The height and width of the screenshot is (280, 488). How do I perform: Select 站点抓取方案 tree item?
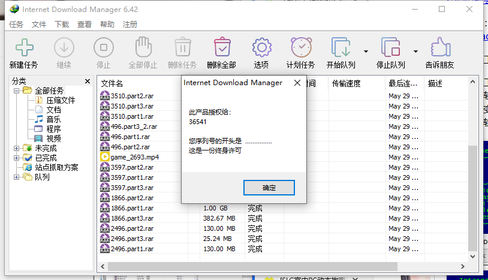coord(56,167)
